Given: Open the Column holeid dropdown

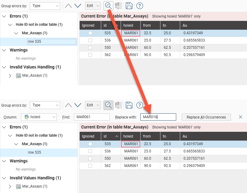Looking at the screenshot, I should coord(39,117).
